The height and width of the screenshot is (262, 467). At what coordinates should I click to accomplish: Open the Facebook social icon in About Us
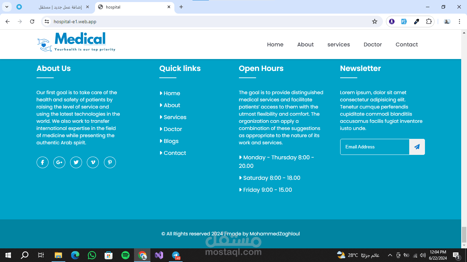pos(42,162)
